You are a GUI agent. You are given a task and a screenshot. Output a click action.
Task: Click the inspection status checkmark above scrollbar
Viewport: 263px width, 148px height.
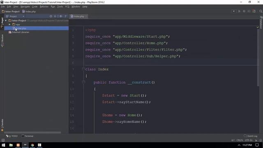click(x=258, y=27)
